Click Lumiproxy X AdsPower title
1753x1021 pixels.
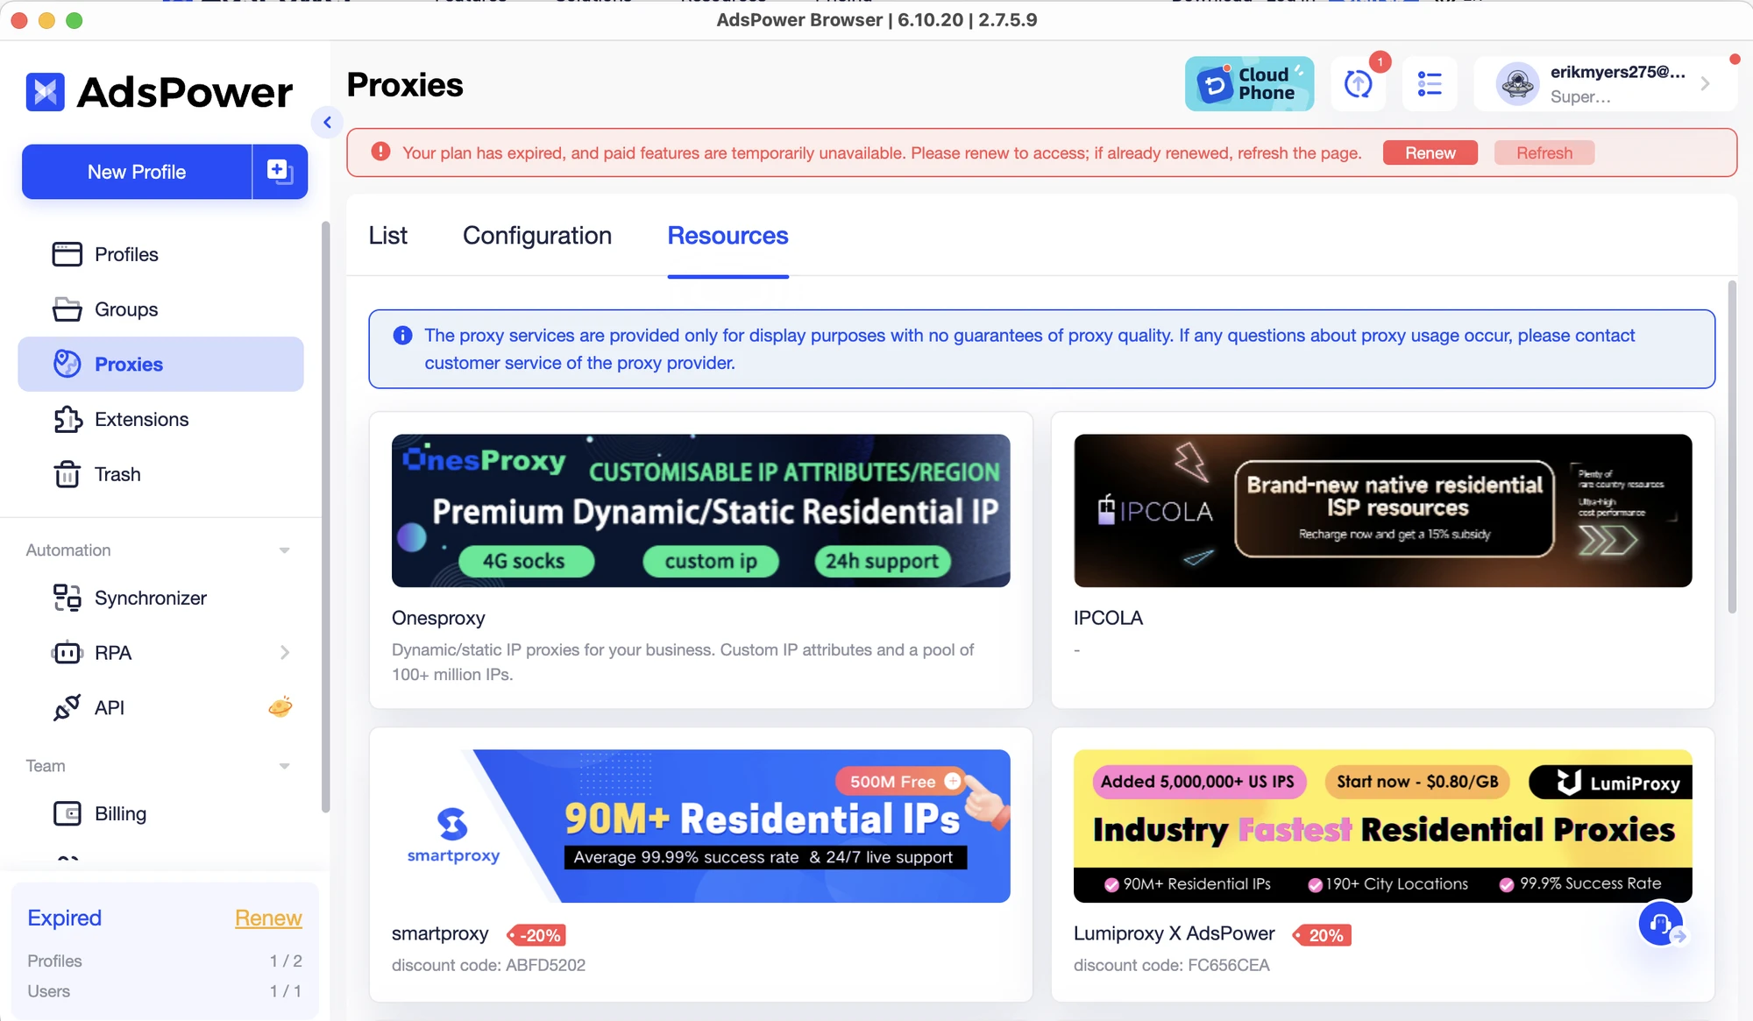[1174, 933]
